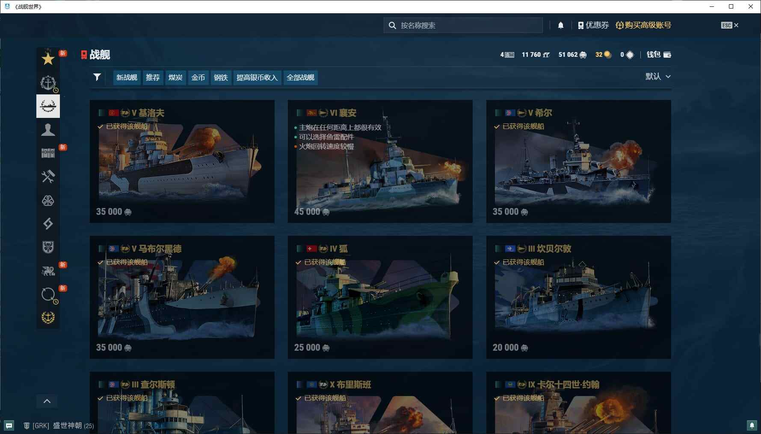Open the filter funnel icon
761x434 pixels.
coord(97,77)
